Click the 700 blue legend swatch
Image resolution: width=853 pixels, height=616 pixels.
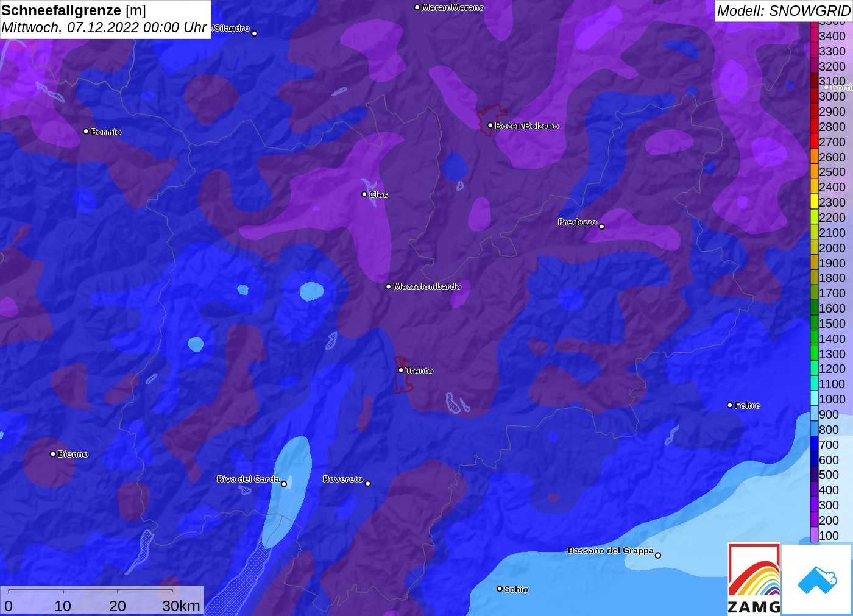pos(814,444)
